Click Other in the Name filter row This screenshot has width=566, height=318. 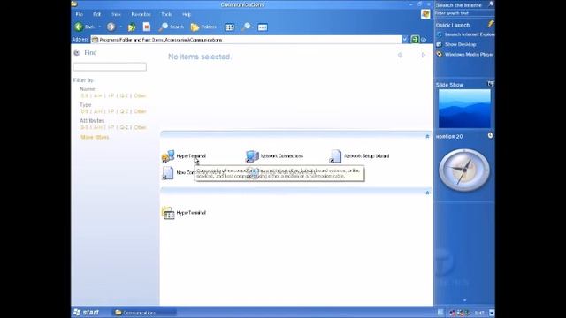click(x=140, y=96)
